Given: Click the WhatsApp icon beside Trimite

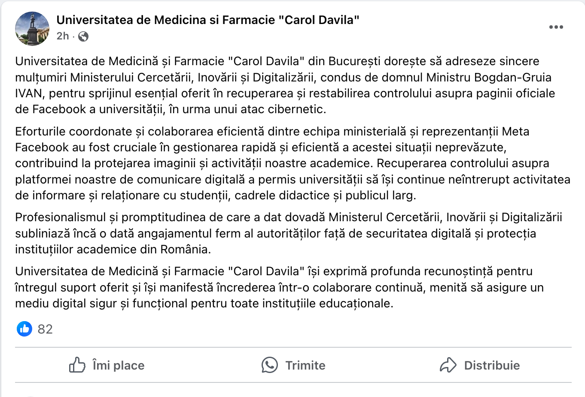Looking at the screenshot, I should tap(270, 365).
